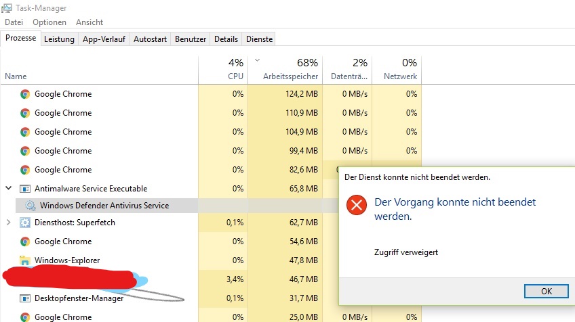Switch to the Benutzer tab
Viewport: 575px width, 322px height.
tap(191, 39)
